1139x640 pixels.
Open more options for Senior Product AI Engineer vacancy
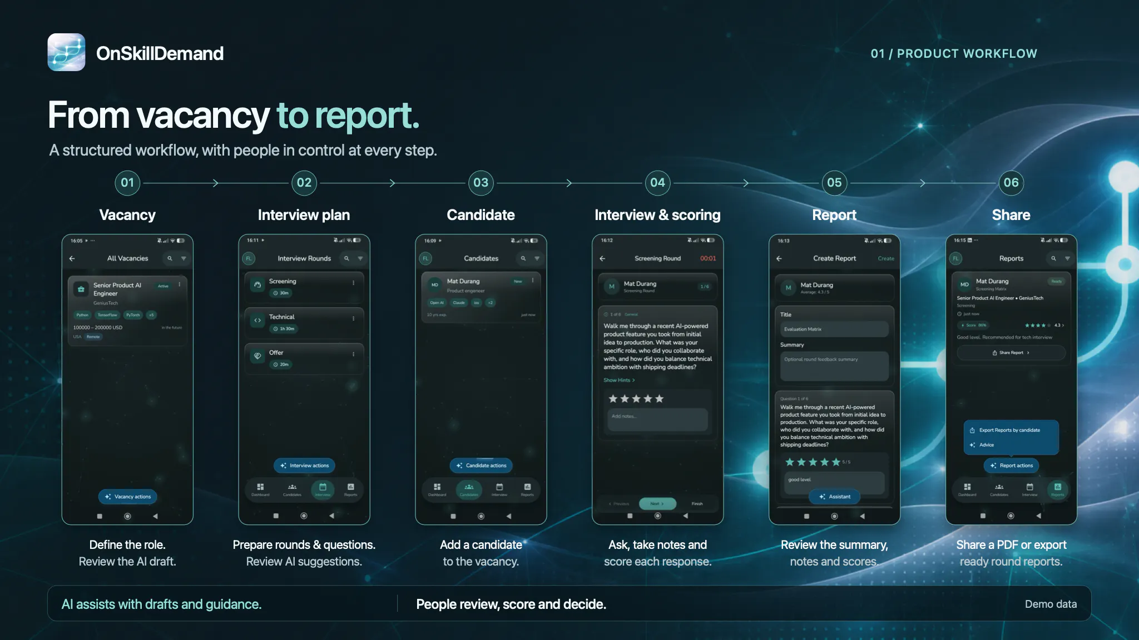coord(179,284)
